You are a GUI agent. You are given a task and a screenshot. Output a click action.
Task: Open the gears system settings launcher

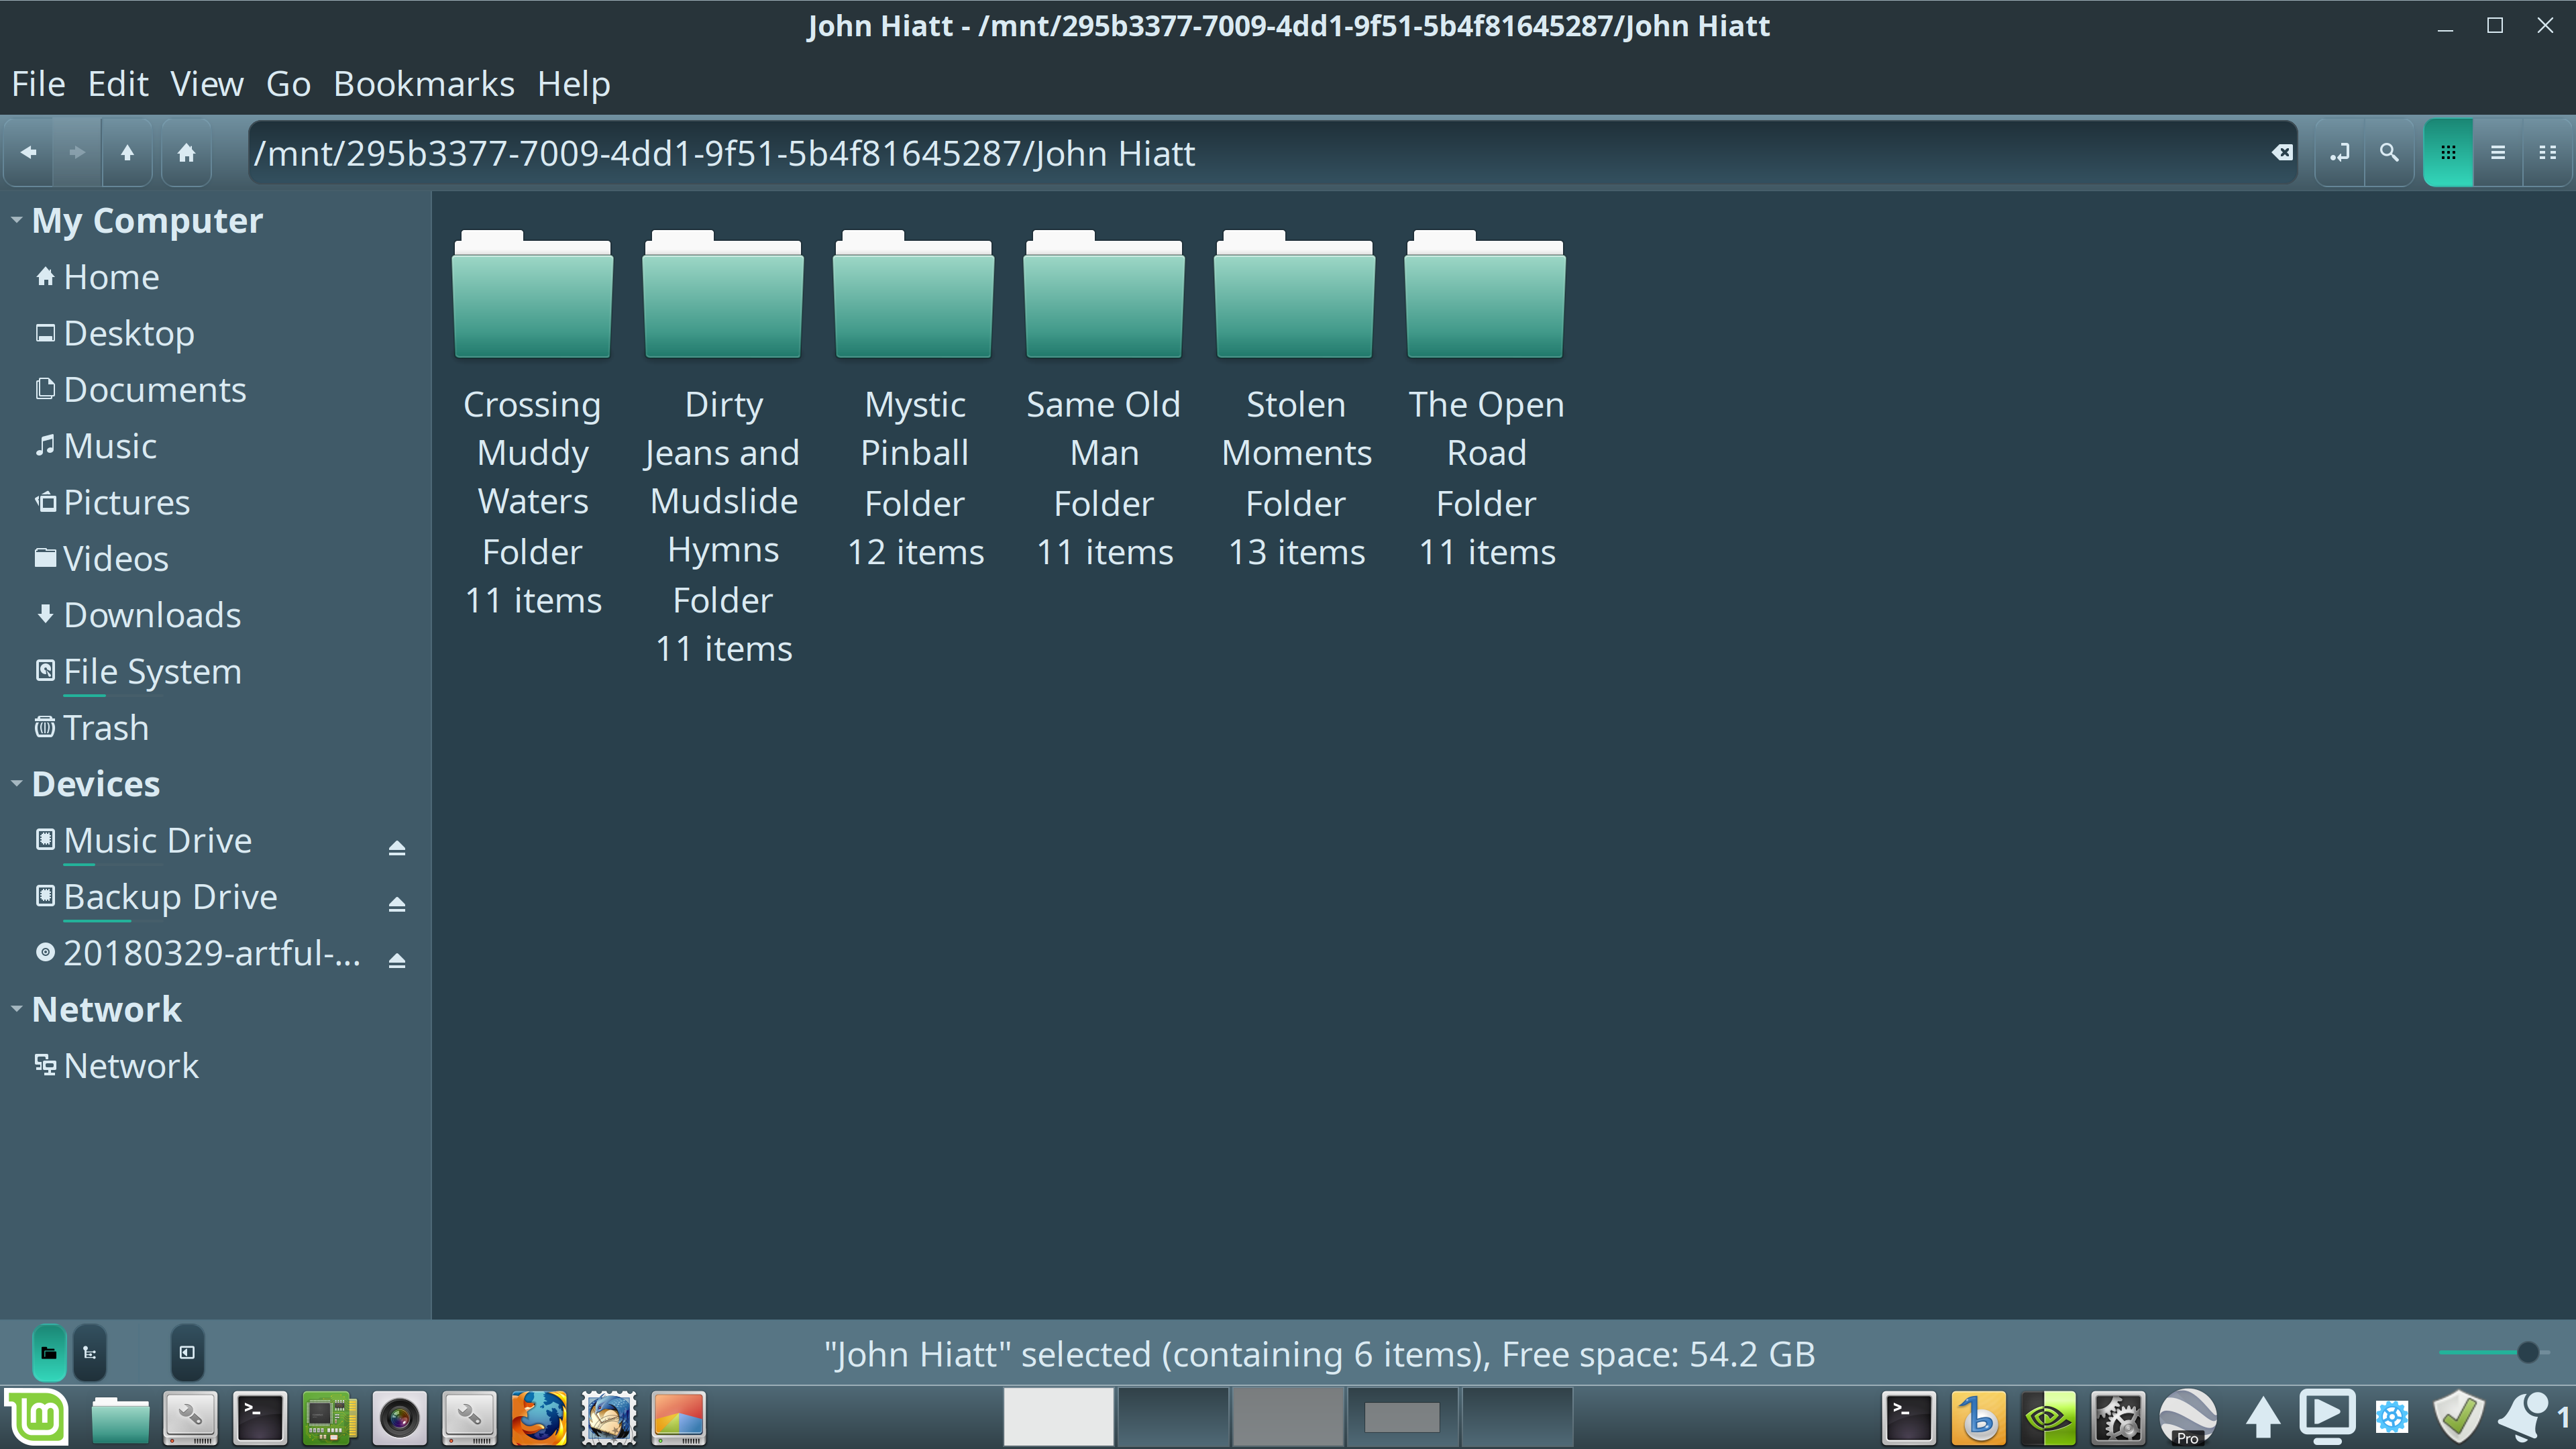2118,1418
